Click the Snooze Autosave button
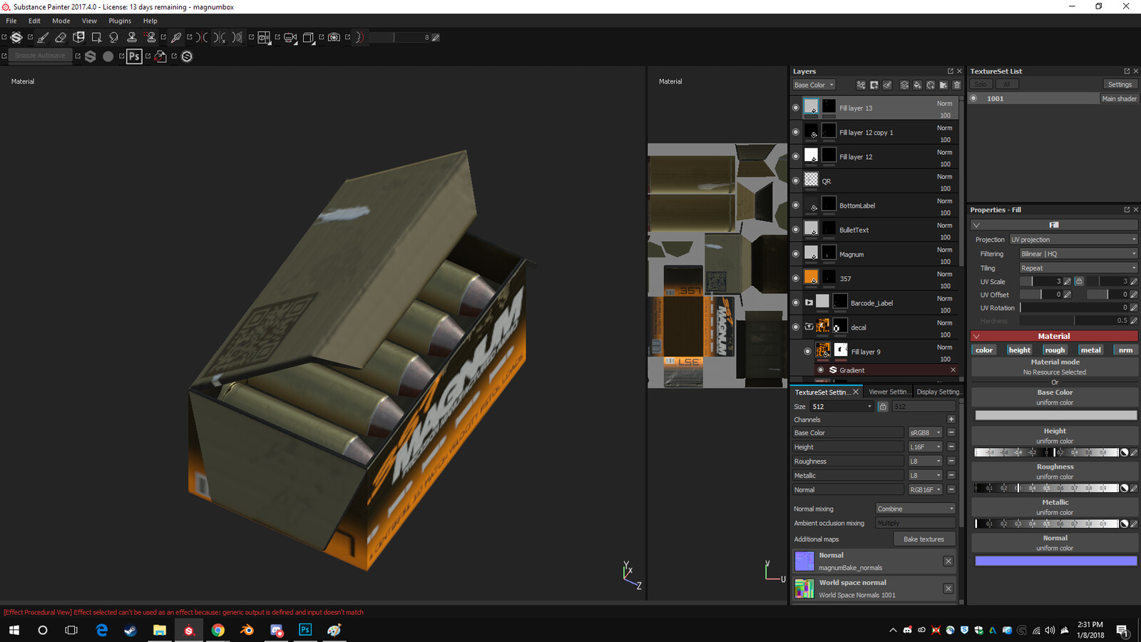 [x=41, y=56]
